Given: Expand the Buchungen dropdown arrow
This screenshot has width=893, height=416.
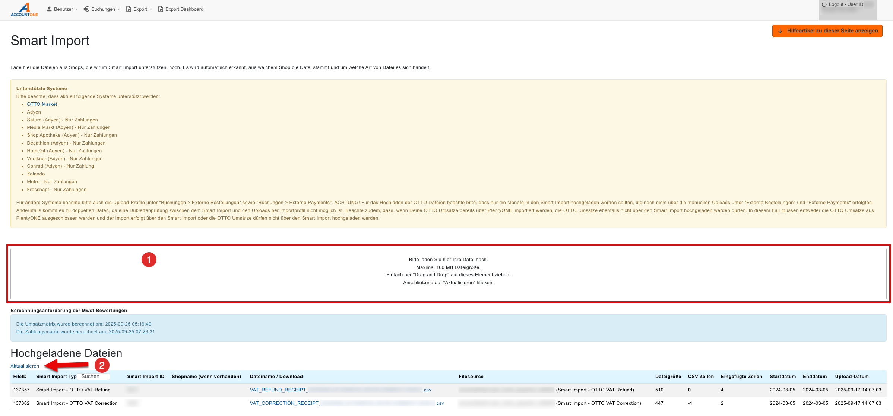Looking at the screenshot, I should point(119,9).
